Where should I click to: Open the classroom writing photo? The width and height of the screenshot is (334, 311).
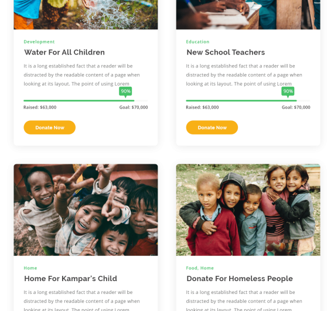[x=248, y=15]
